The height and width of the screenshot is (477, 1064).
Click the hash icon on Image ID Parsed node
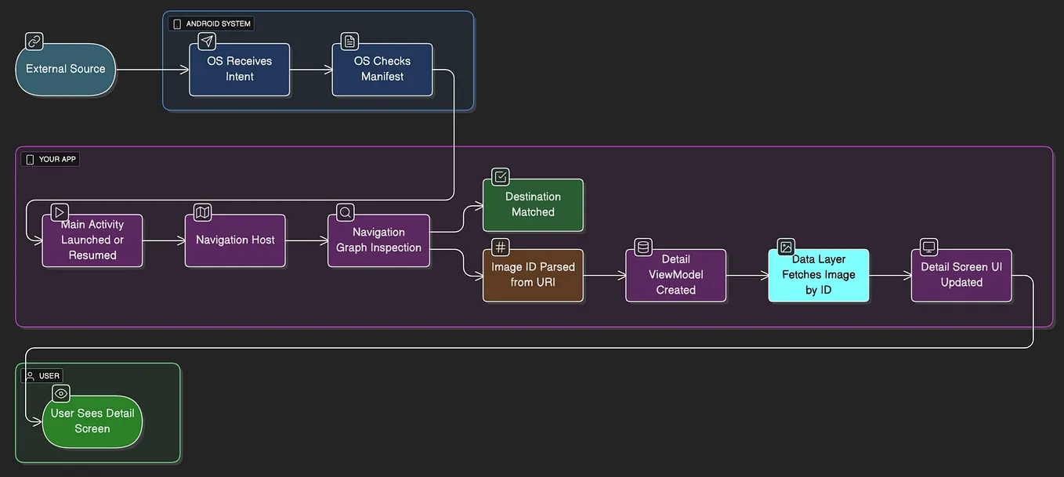coord(500,246)
